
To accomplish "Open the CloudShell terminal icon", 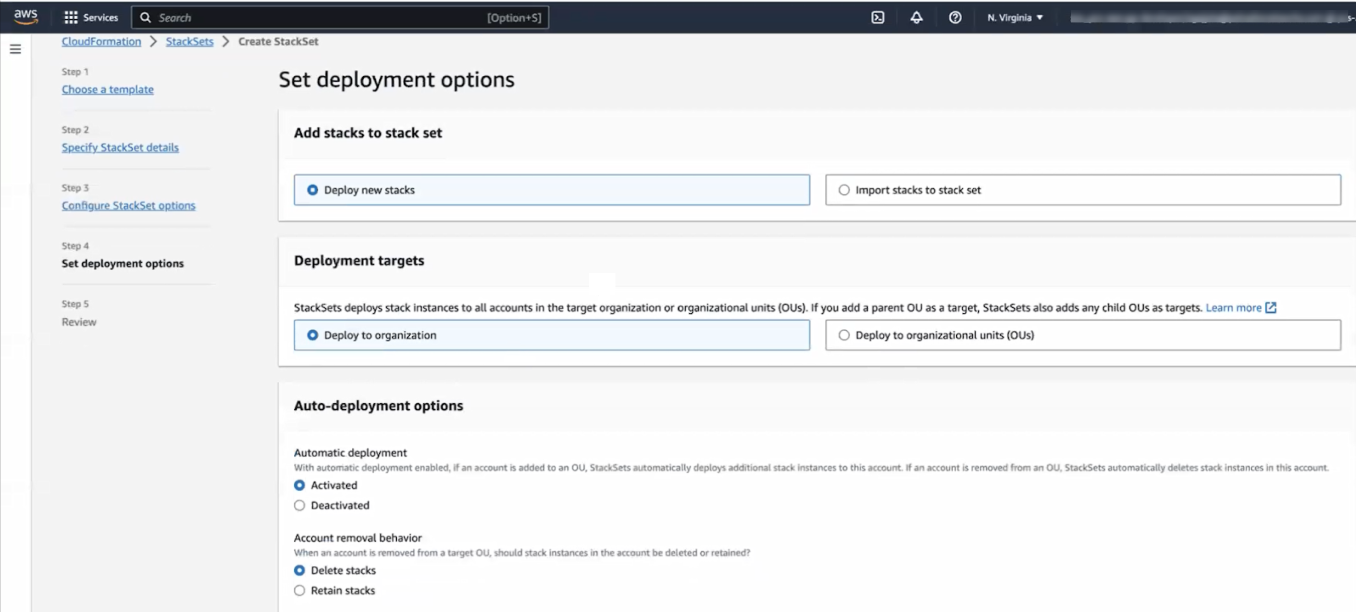I will pos(878,17).
